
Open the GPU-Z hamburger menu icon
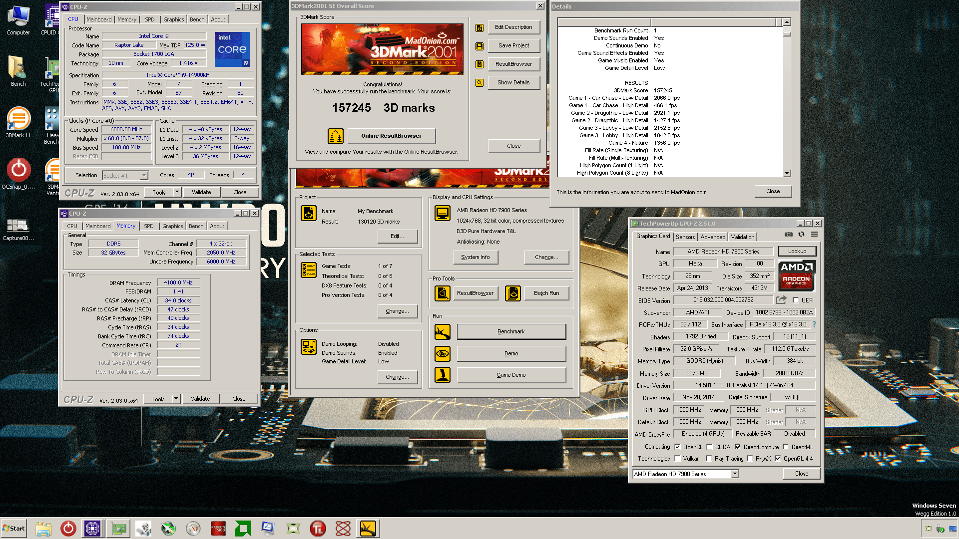click(x=814, y=235)
